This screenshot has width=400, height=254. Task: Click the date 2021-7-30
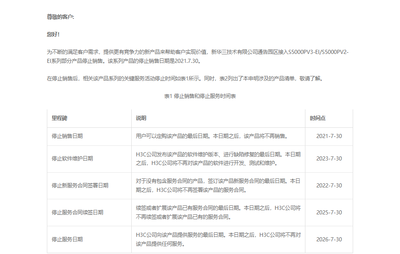(329, 136)
